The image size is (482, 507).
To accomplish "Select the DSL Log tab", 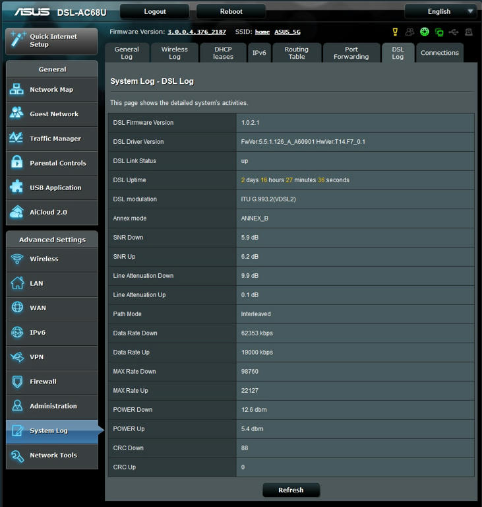I will [x=398, y=53].
